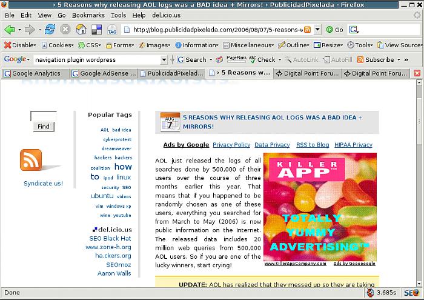424x300 pixels.
Task: Open the CSS developer menu
Action: (90, 45)
